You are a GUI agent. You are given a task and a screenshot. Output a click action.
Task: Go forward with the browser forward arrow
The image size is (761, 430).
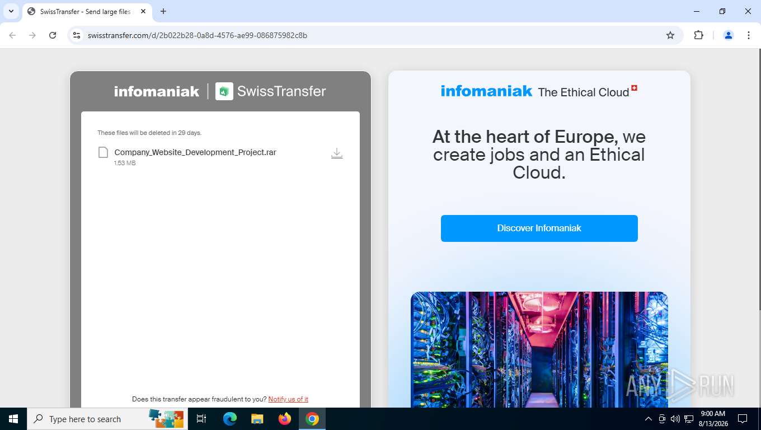click(x=32, y=35)
